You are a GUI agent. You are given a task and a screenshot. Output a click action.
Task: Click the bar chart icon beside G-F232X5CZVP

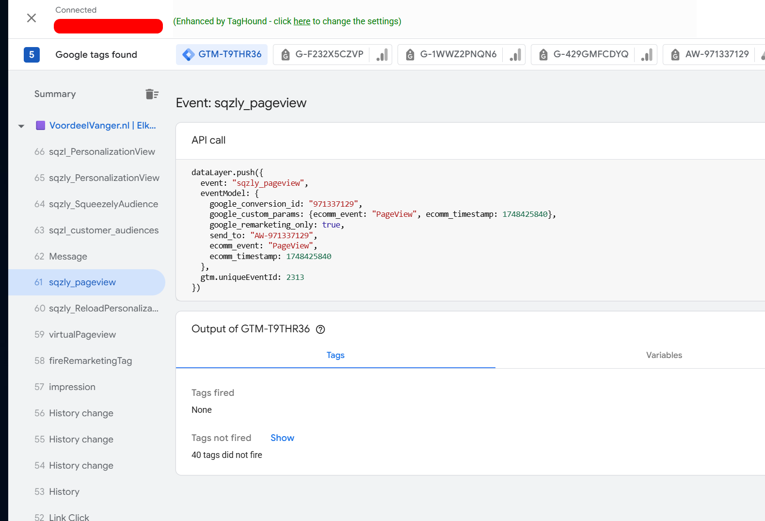[x=382, y=54]
